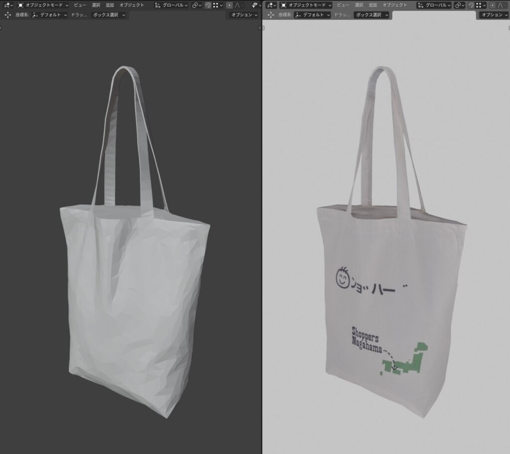Open 追加 menu in left viewport
The height and width of the screenshot is (454, 510).
click(x=110, y=5)
